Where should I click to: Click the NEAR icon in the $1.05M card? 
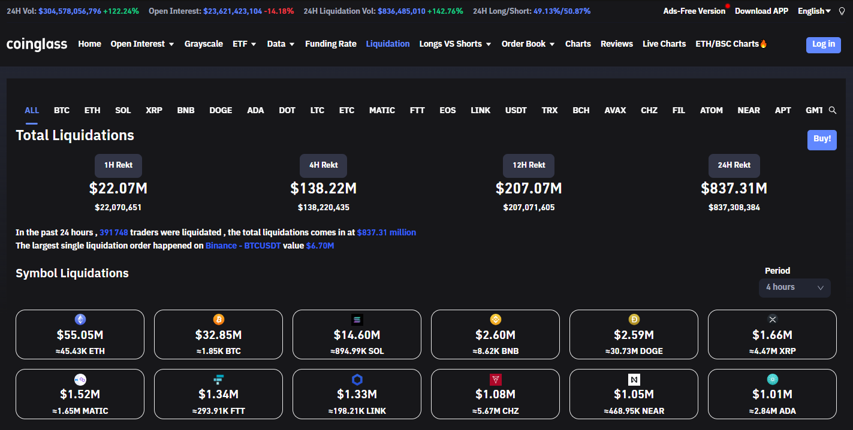tap(634, 379)
